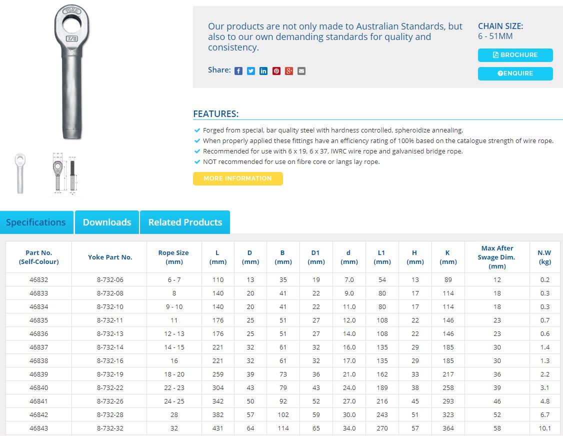Click Yoke part number 8-732-16

pos(110,361)
